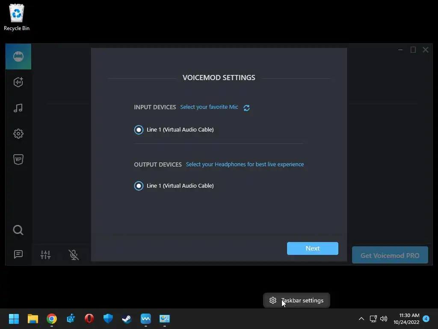Screen dimensions: 438x329
Task: Click the Next button
Action: 313,248
